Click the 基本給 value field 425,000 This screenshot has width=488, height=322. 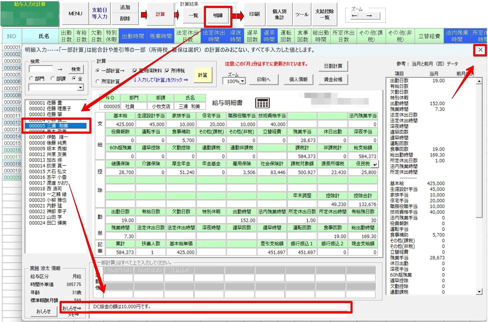120,124
